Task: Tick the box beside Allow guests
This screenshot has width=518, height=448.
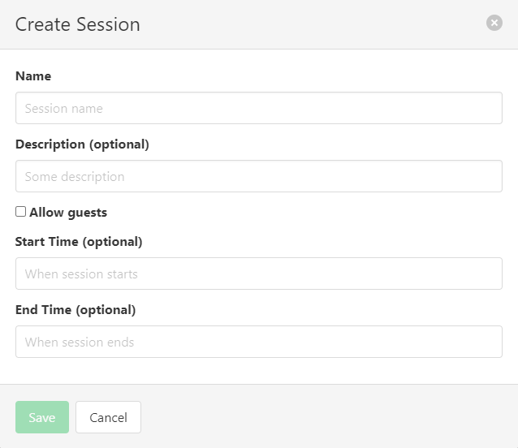Action: coord(21,212)
